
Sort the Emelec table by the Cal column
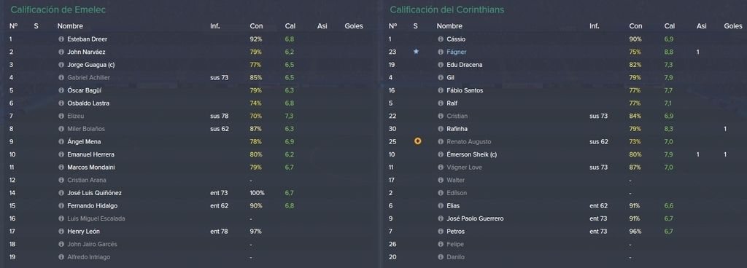[290, 26]
